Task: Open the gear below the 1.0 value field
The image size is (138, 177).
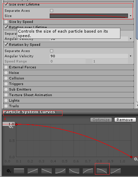Action: tap(11, 127)
